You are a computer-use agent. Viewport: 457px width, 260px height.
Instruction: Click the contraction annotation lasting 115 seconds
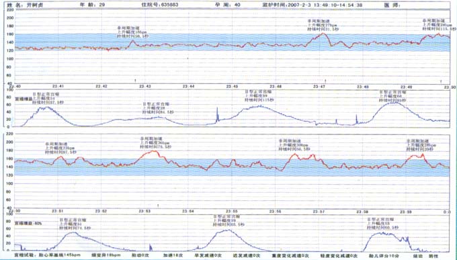259,96
